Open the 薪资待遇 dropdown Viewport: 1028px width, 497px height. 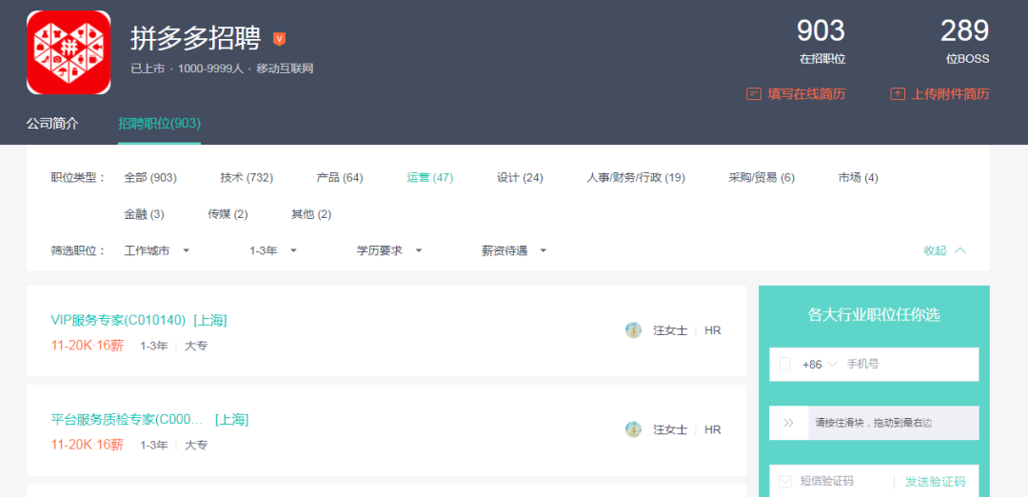click(x=514, y=250)
